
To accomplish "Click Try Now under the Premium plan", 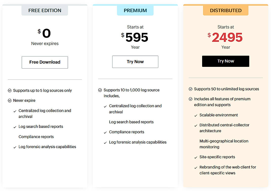I will (135, 62).
